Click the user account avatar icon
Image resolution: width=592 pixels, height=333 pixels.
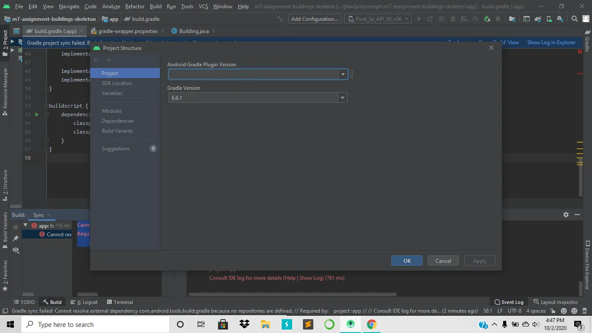click(x=585, y=19)
